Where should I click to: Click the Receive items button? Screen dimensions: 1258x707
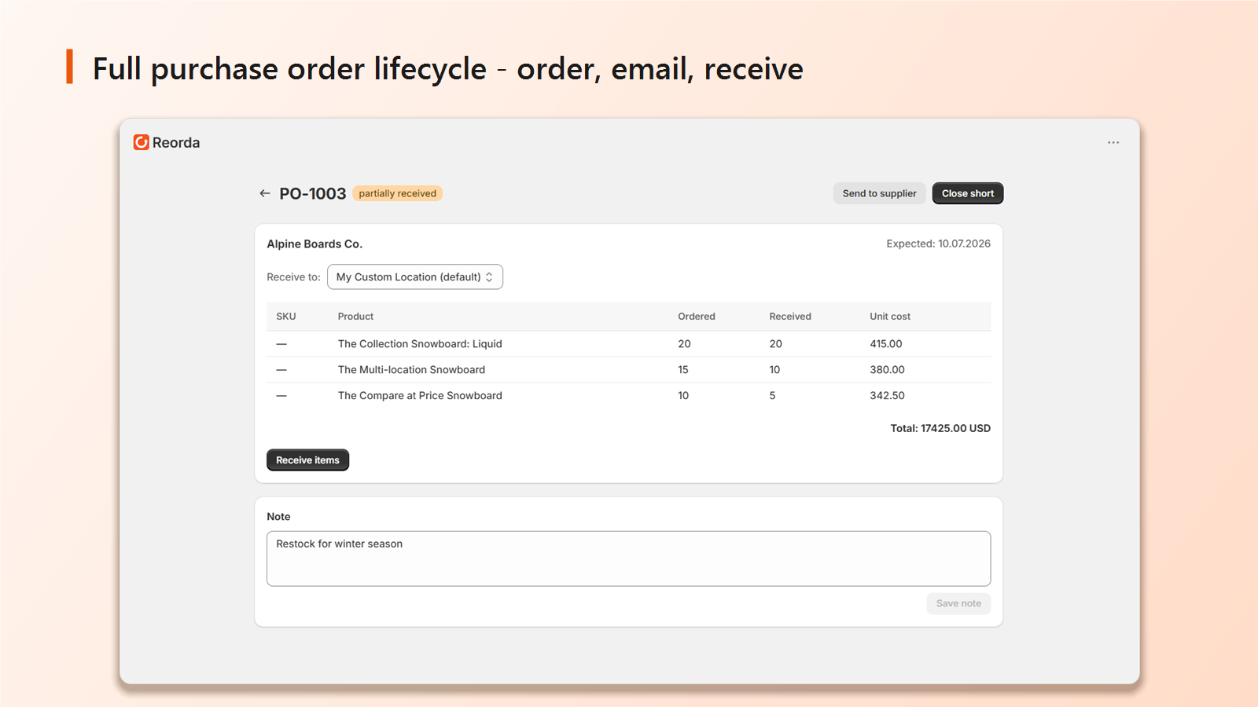[x=307, y=460]
